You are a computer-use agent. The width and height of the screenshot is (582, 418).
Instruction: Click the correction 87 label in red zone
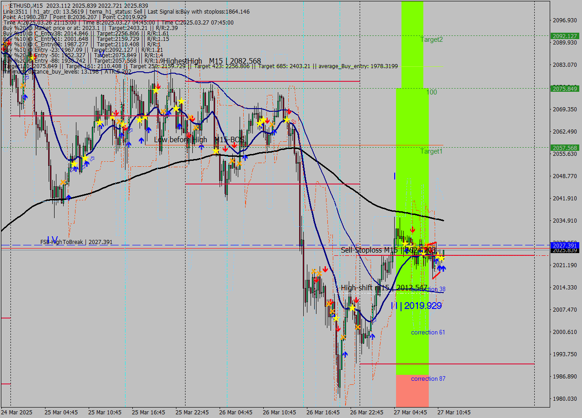click(x=428, y=379)
